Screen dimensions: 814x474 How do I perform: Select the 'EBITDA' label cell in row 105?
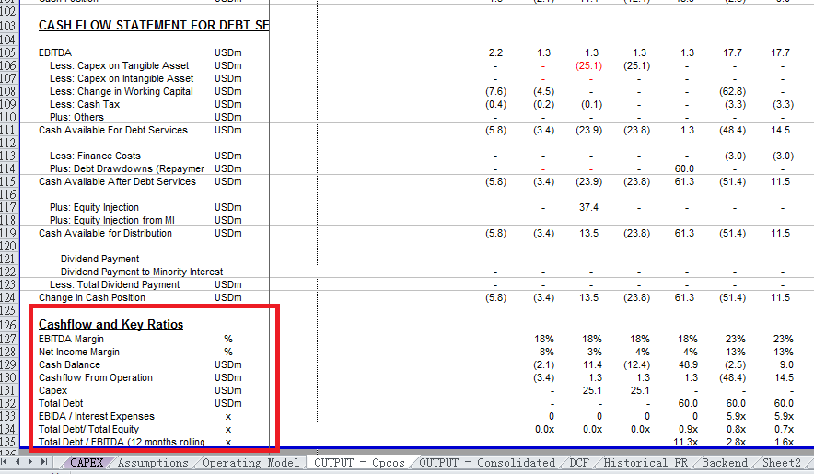(x=55, y=52)
